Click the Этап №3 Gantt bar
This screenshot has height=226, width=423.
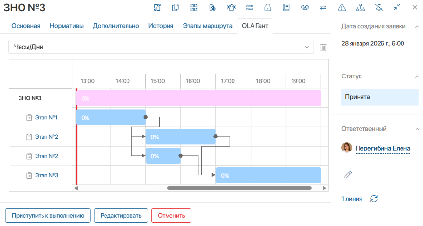(268, 175)
